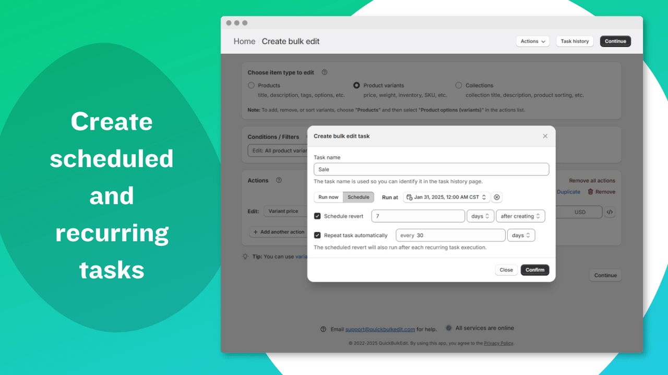Viewport: 668px width, 375px height.
Task: Click the question mark icon beside the support email
Action: pos(324,329)
